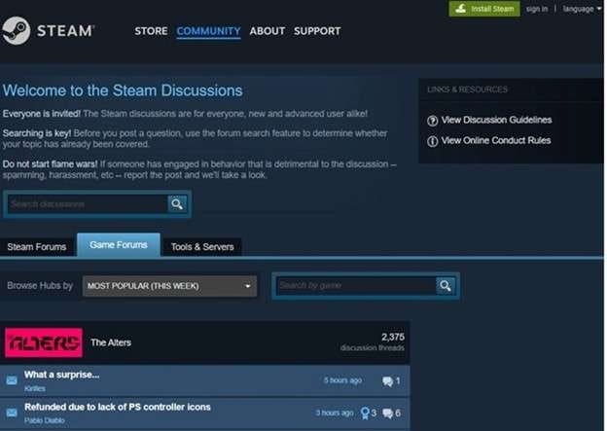The image size is (607, 431).
Task: Open the Community menu
Action: (208, 31)
